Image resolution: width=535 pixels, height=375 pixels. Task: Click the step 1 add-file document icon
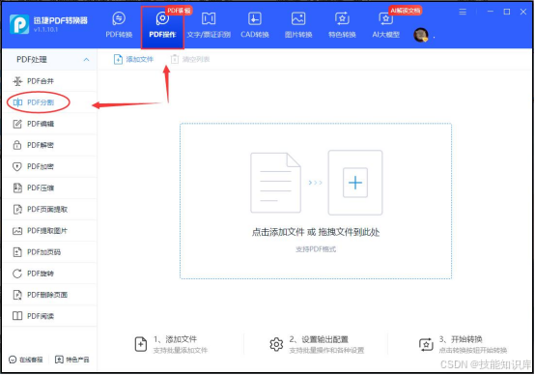[141, 344]
